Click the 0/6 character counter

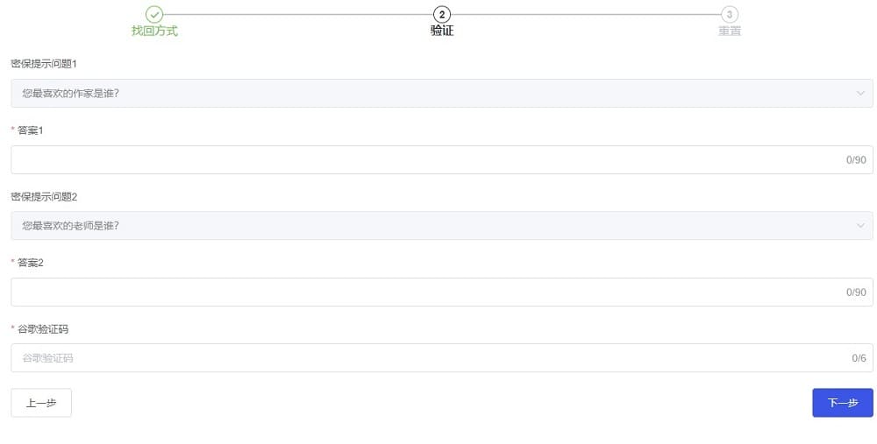tap(859, 358)
